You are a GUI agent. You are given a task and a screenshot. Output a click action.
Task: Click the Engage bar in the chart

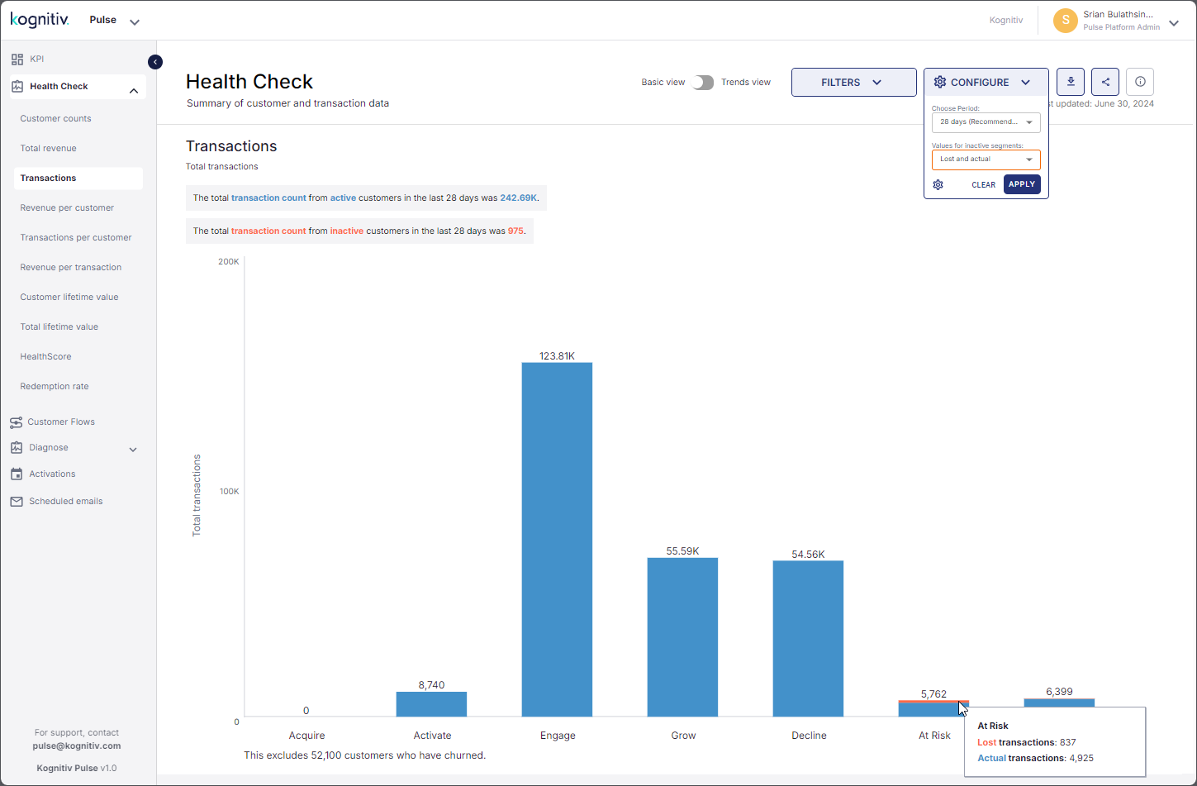557,540
